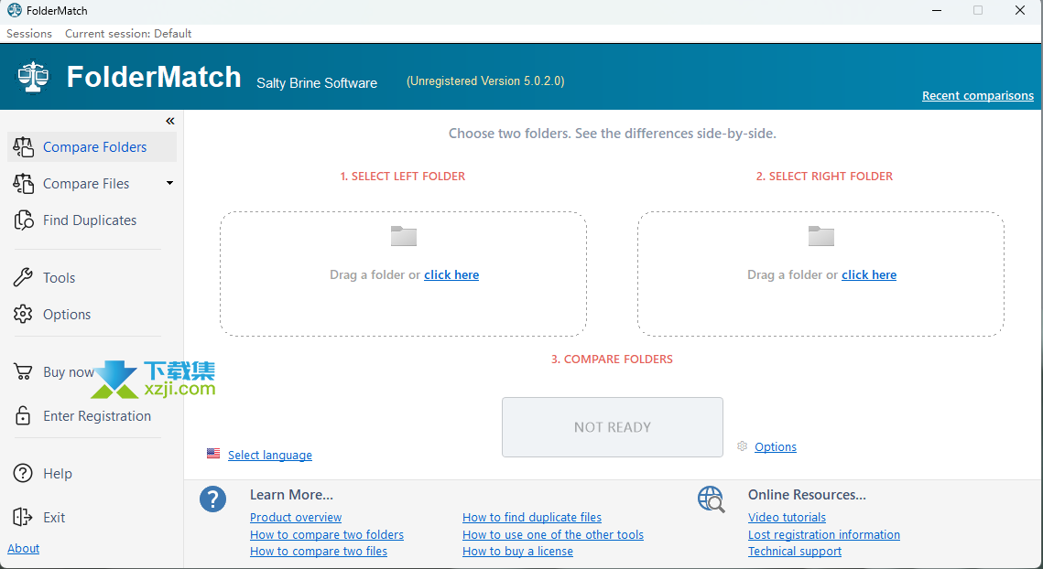Click 'click here' for left folder
Image resolution: width=1043 pixels, height=569 pixels.
451,274
